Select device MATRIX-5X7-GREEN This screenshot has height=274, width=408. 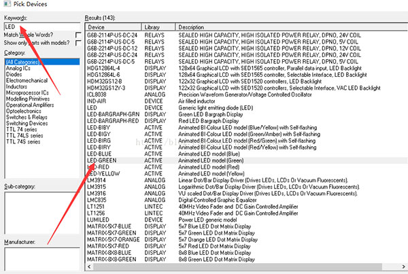(247, 233)
